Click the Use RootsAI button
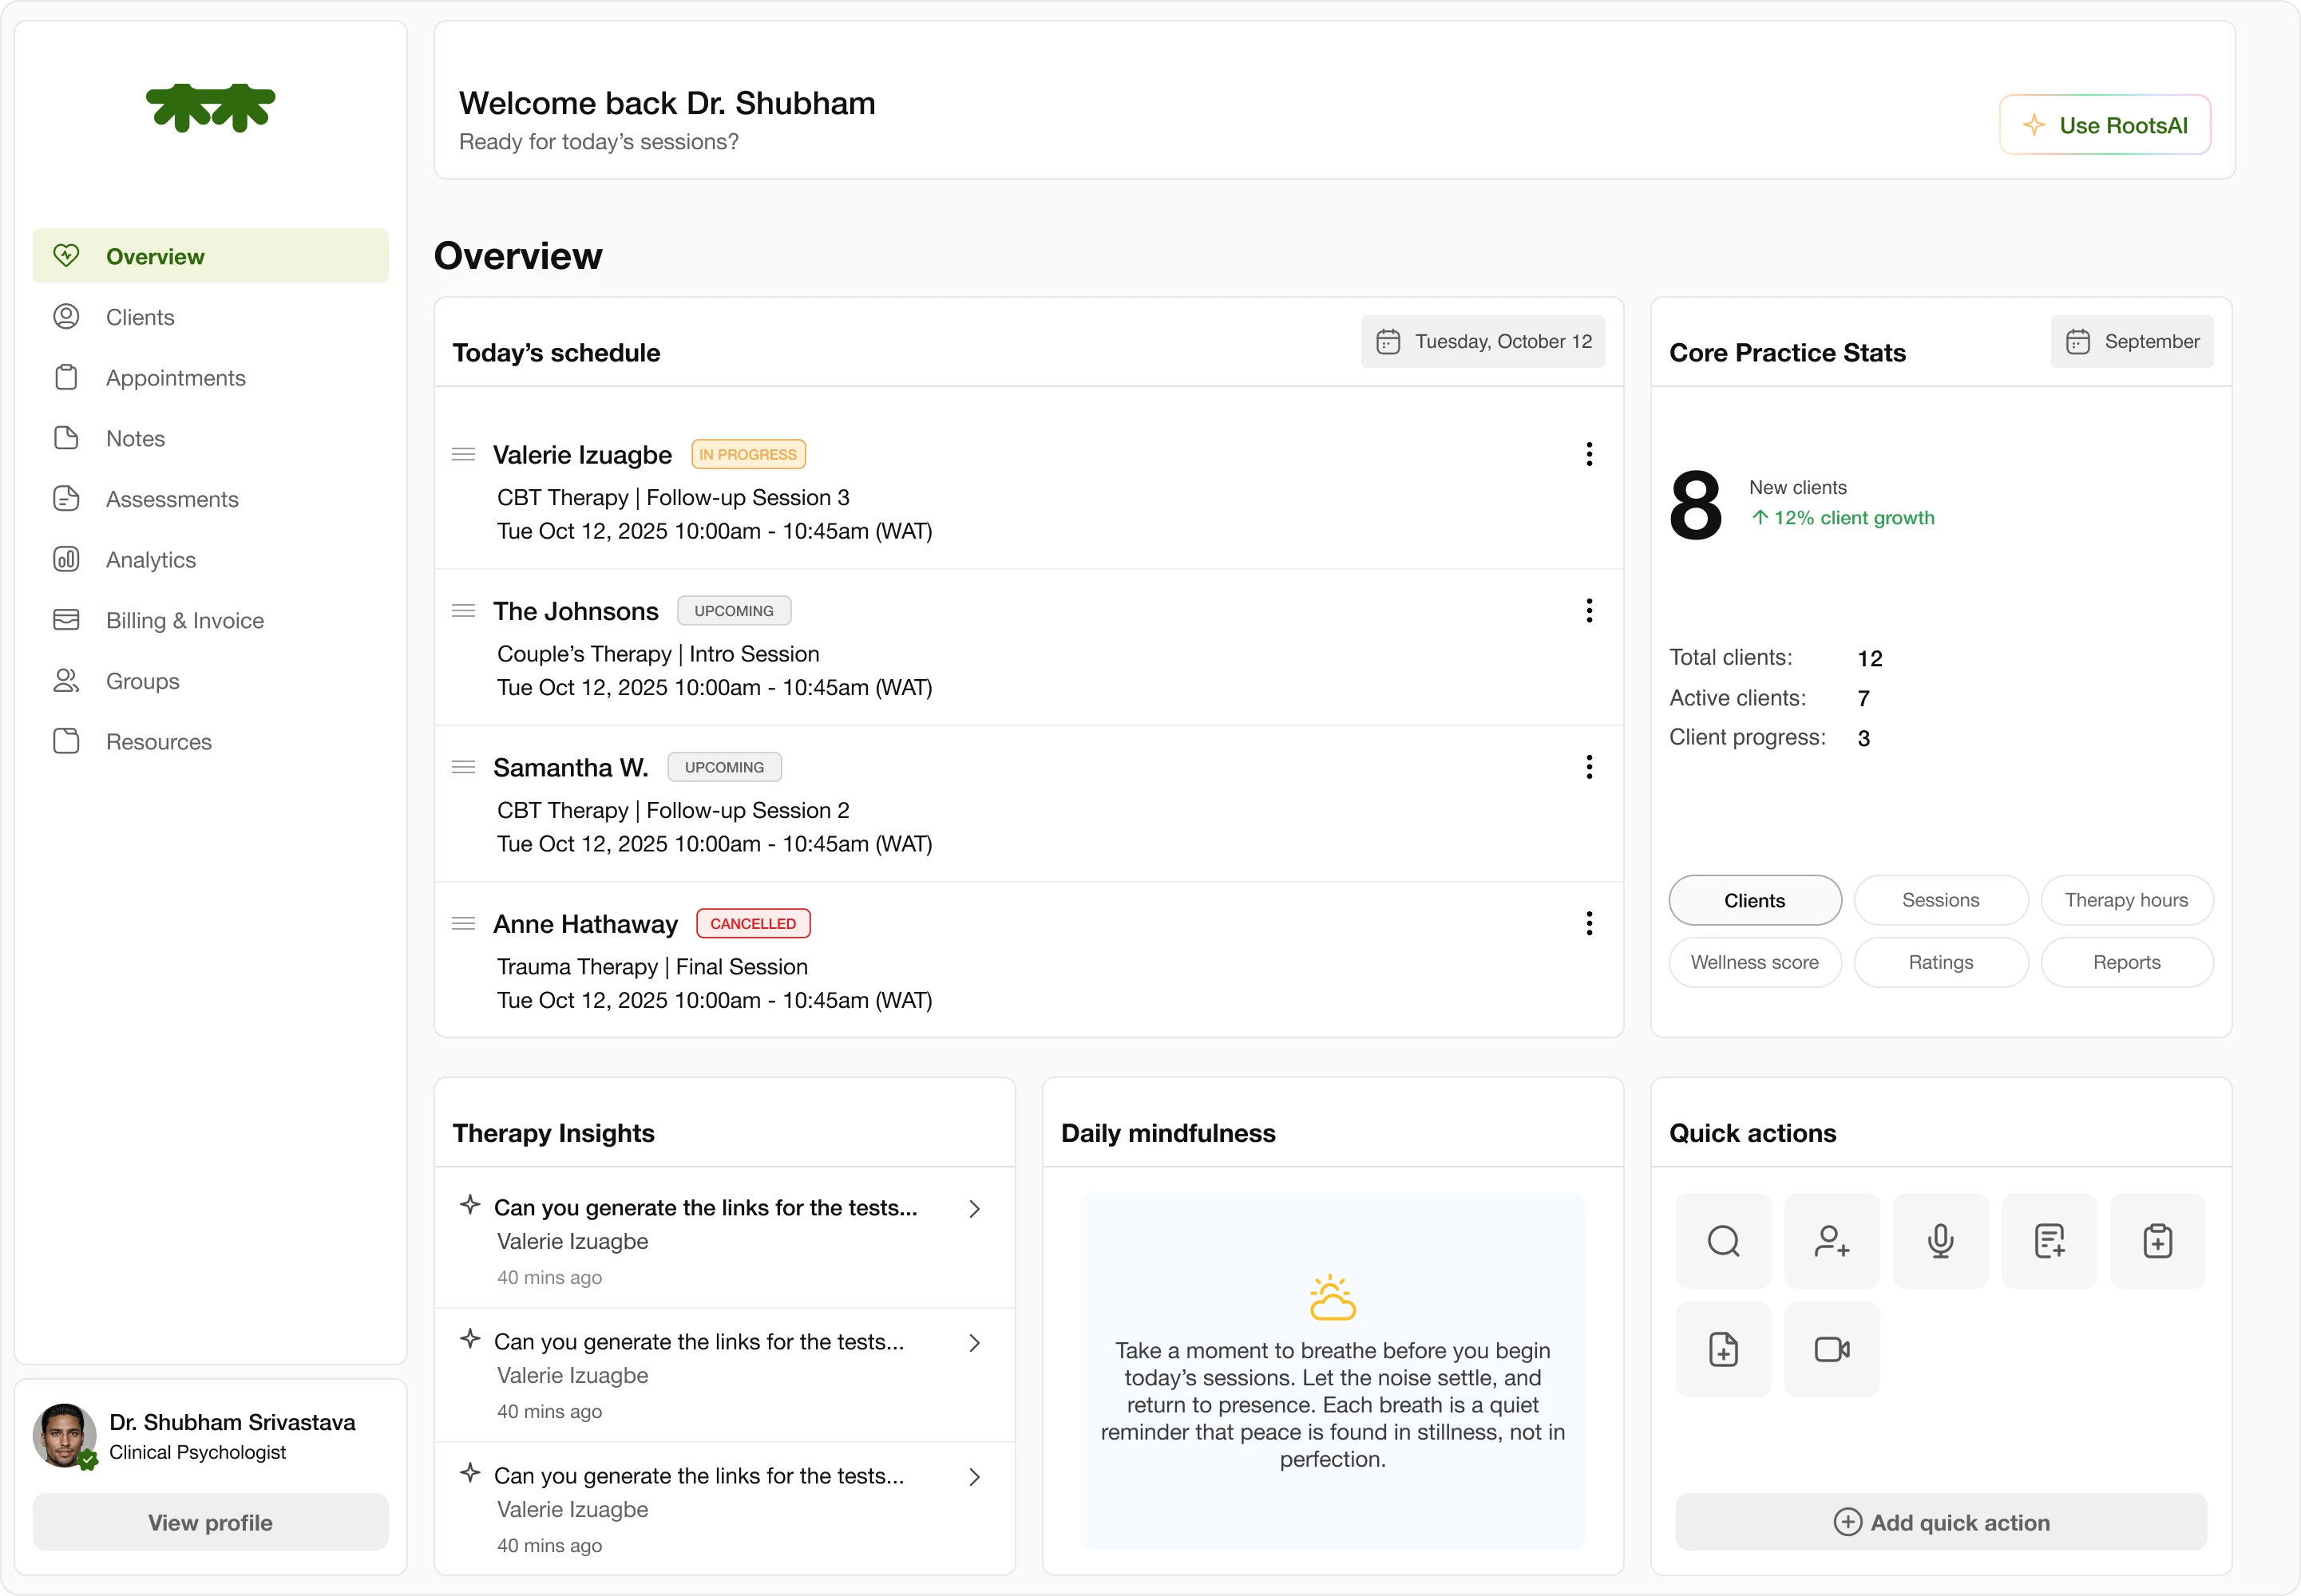 point(2104,124)
